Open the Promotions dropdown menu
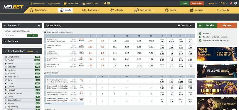The height and width of the screenshot is (110, 239). pyautogui.click(x=39, y=10)
